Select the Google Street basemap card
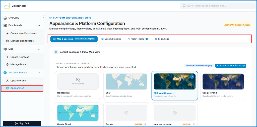 tap(78, 114)
